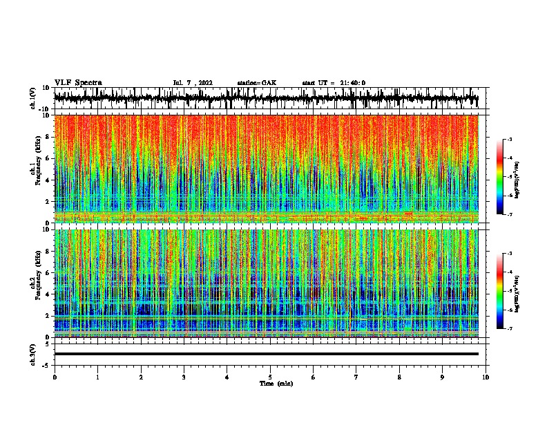The height and width of the screenshot is (423, 547).
Task: Click the "ch.3(V)" axis label
Action: [x=33, y=355]
